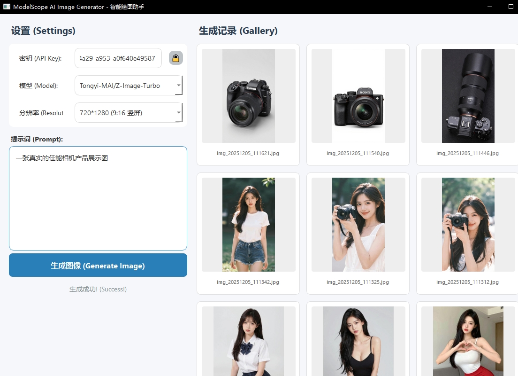Select image img_20251205_111325.jpg thumbnail
Viewport: 518px width, 376px height.
click(358, 225)
